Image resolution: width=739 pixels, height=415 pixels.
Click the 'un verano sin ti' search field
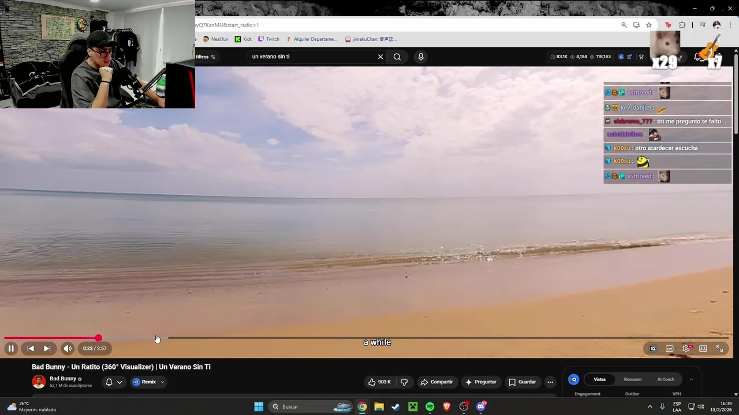(x=312, y=56)
